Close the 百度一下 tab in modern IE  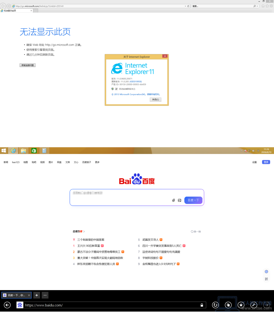coord(29,296)
